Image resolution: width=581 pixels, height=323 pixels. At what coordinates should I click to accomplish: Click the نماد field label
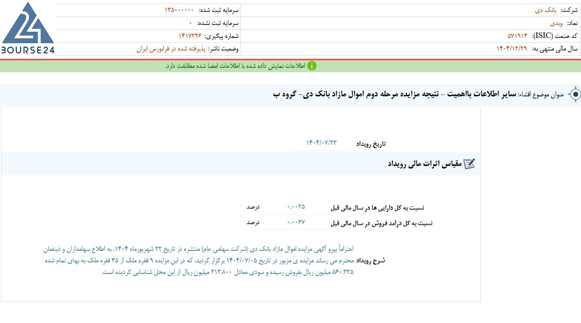[572, 23]
